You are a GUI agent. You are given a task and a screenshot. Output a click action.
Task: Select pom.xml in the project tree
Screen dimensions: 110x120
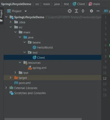click(24, 83)
